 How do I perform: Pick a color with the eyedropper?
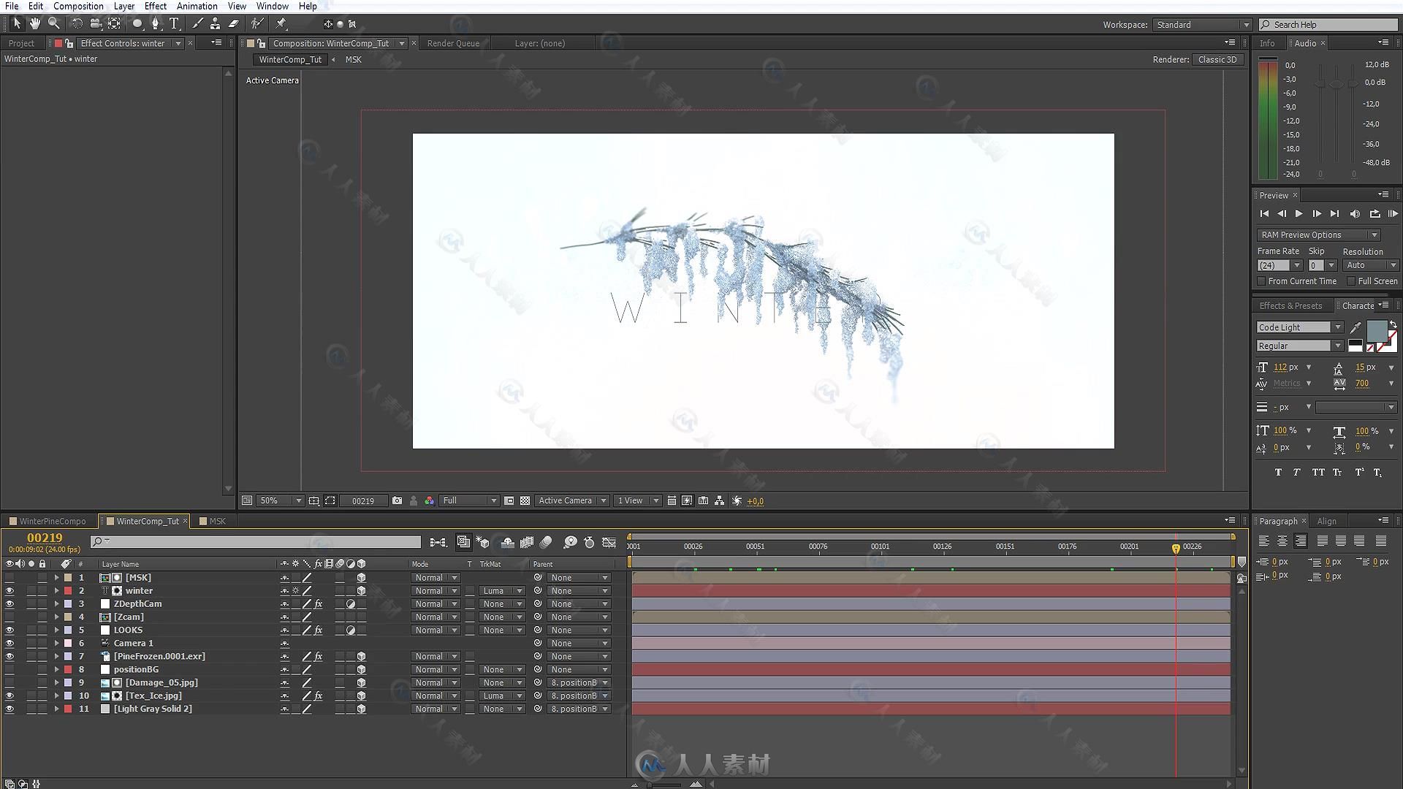[1356, 327]
